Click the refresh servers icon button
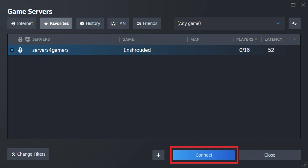 click(294, 23)
